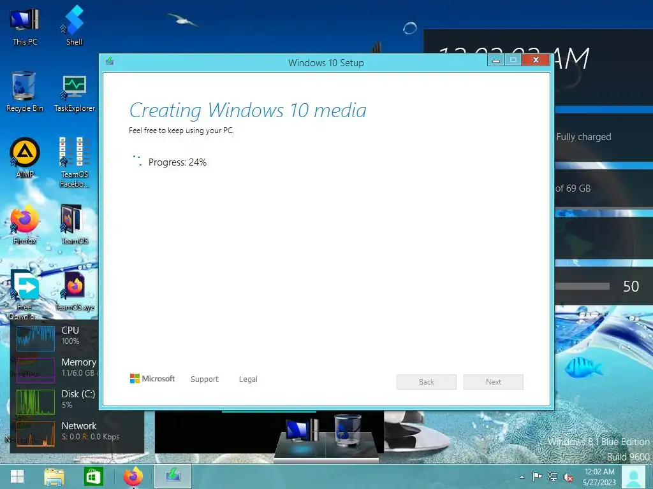
Task: Click the network tray icon
Action: (553, 476)
